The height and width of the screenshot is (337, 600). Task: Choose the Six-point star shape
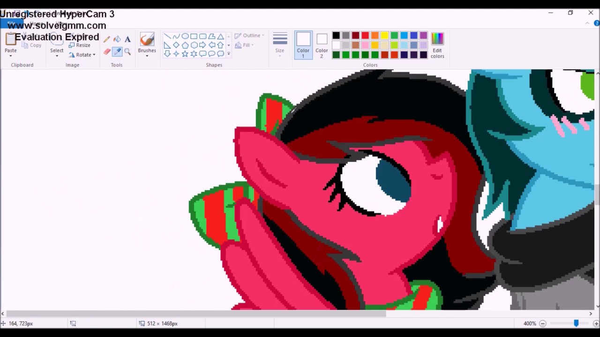[x=194, y=53]
